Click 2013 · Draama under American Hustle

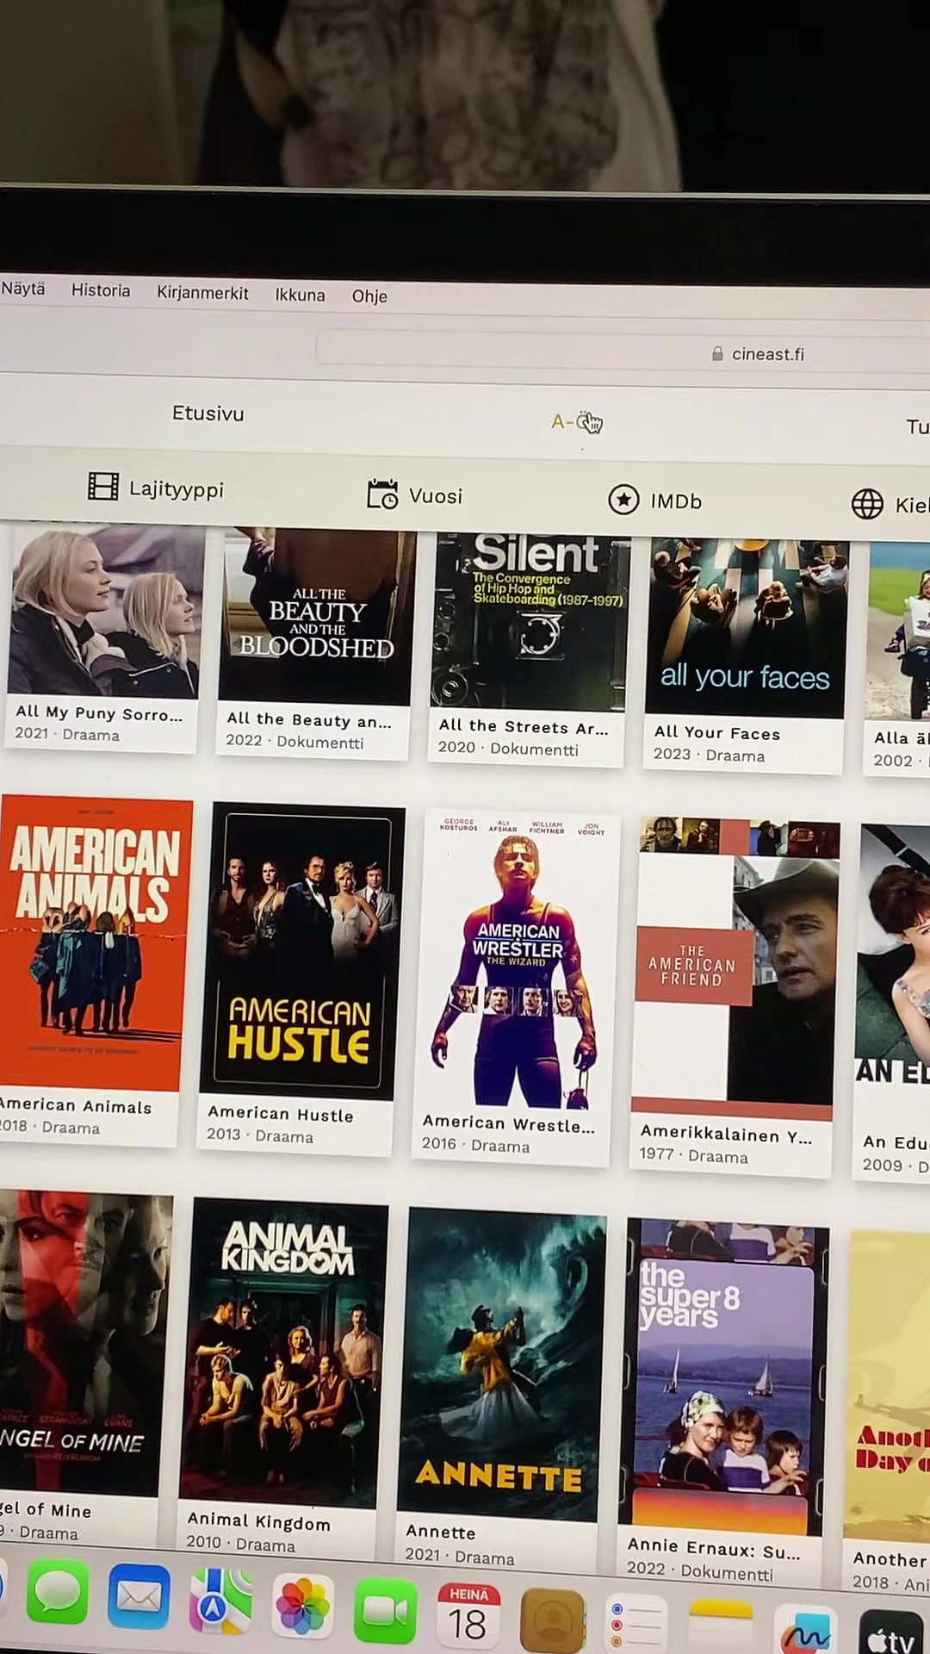(x=260, y=1135)
